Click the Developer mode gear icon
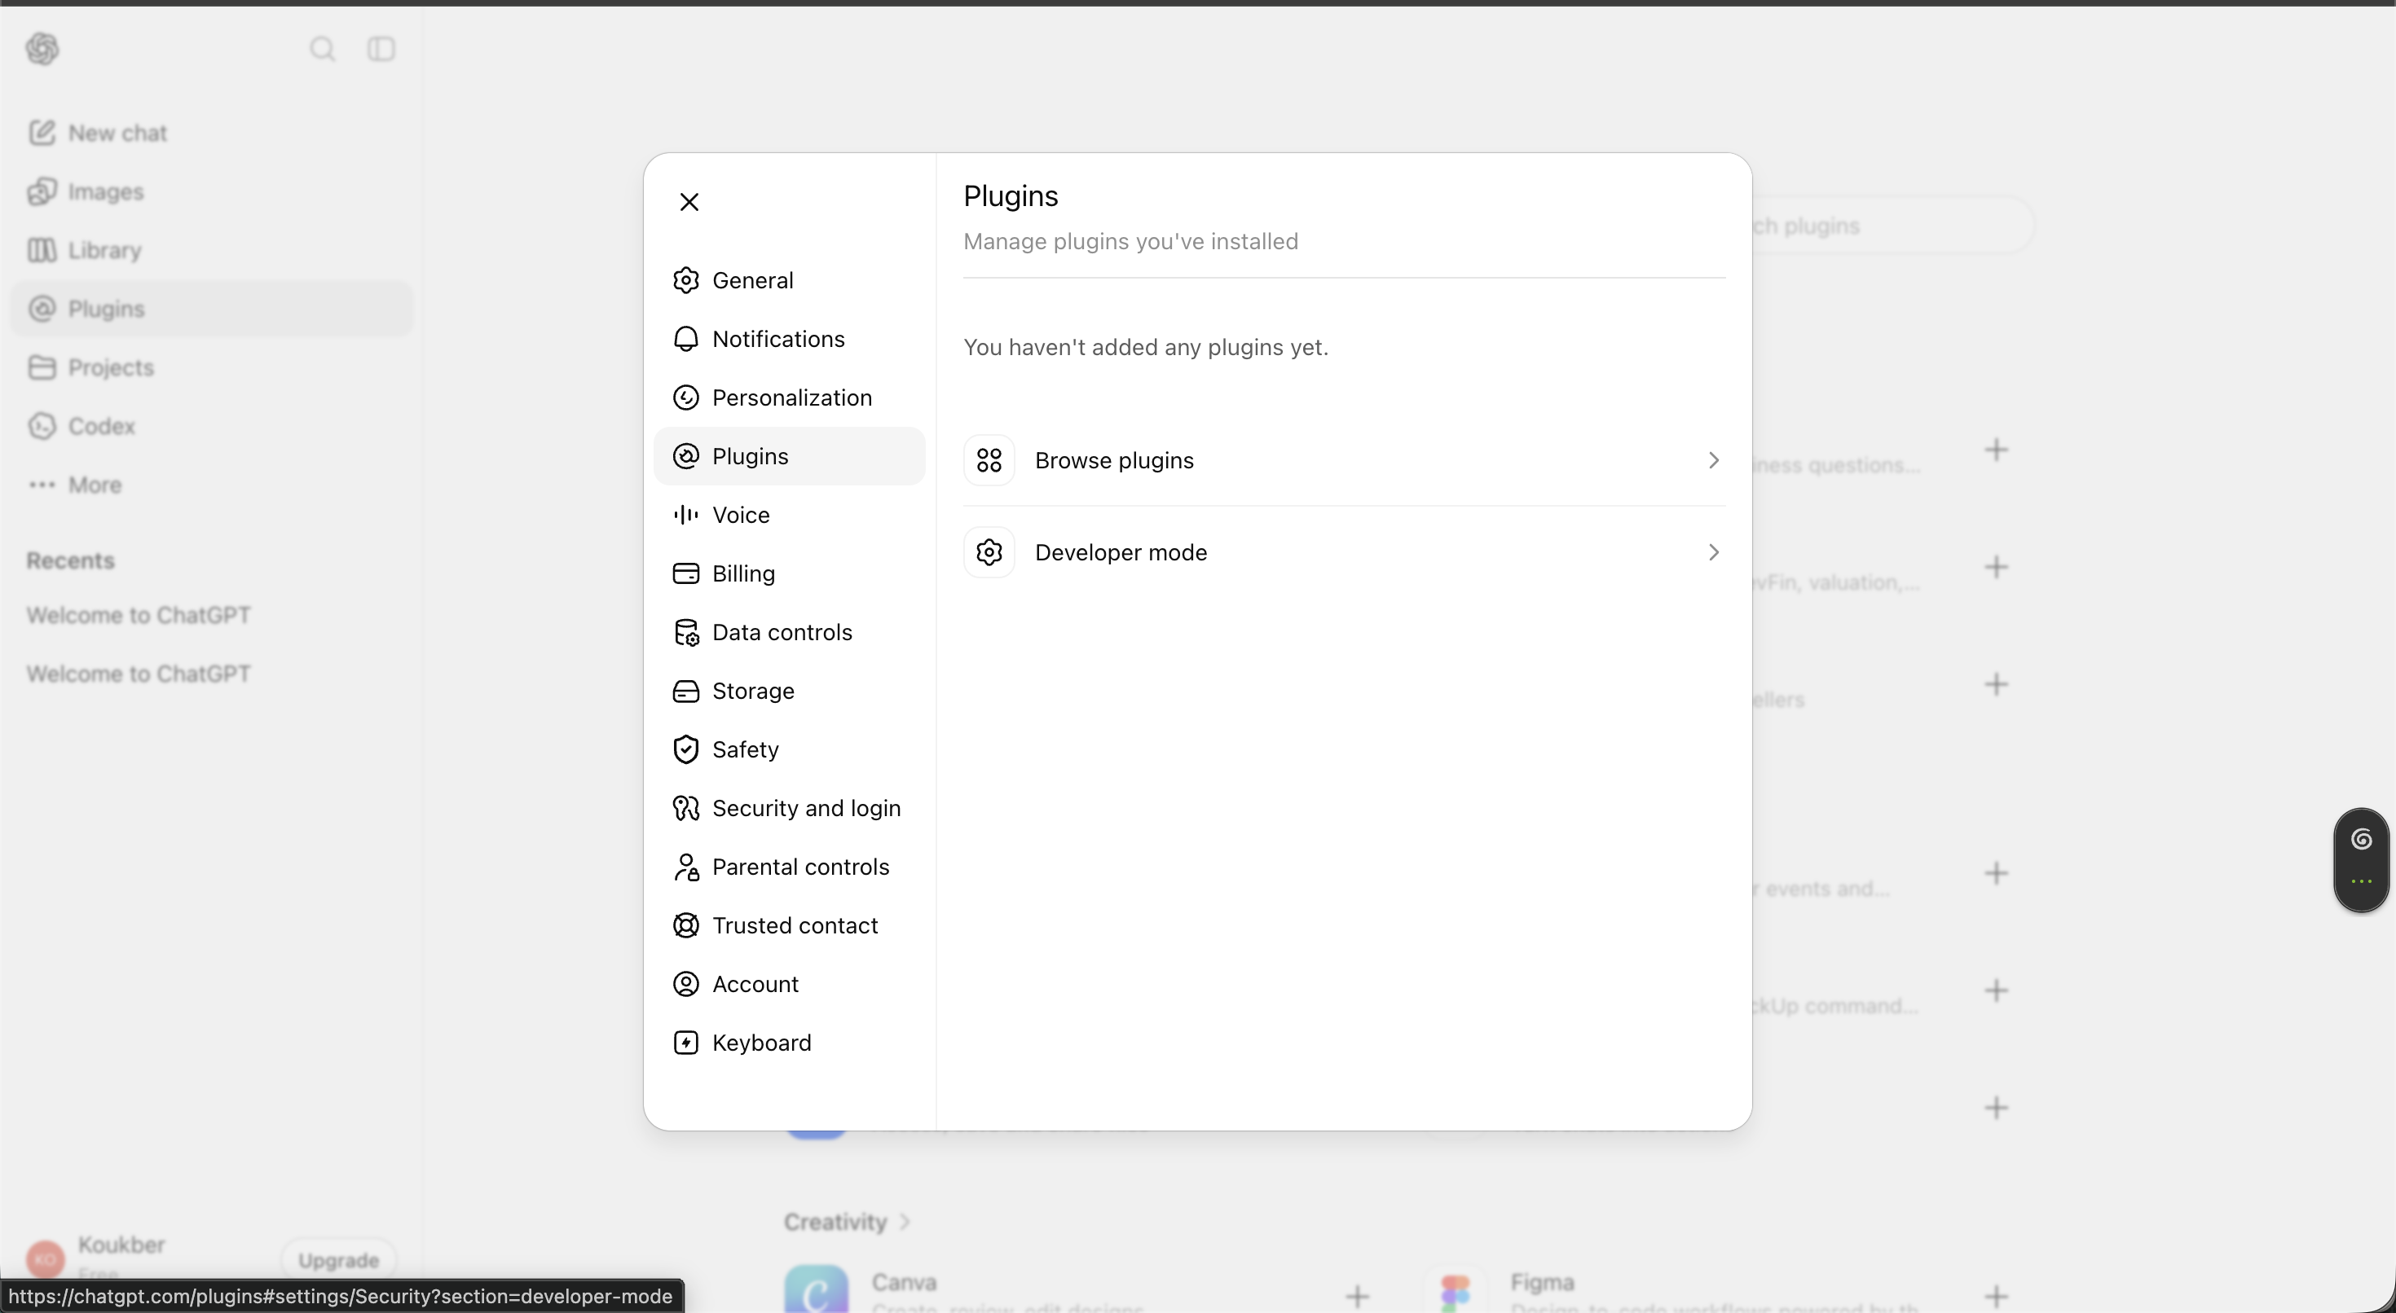Screen dimensions: 2396x1313 point(989,552)
